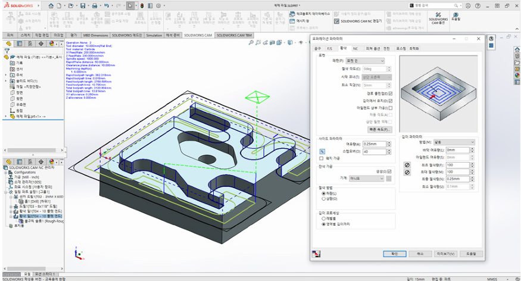Toggle the 경로 클린업 checkbox

(x=391, y=93)
